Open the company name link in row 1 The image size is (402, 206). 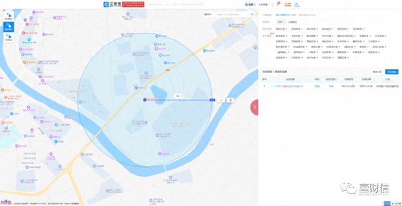(289, 86)
